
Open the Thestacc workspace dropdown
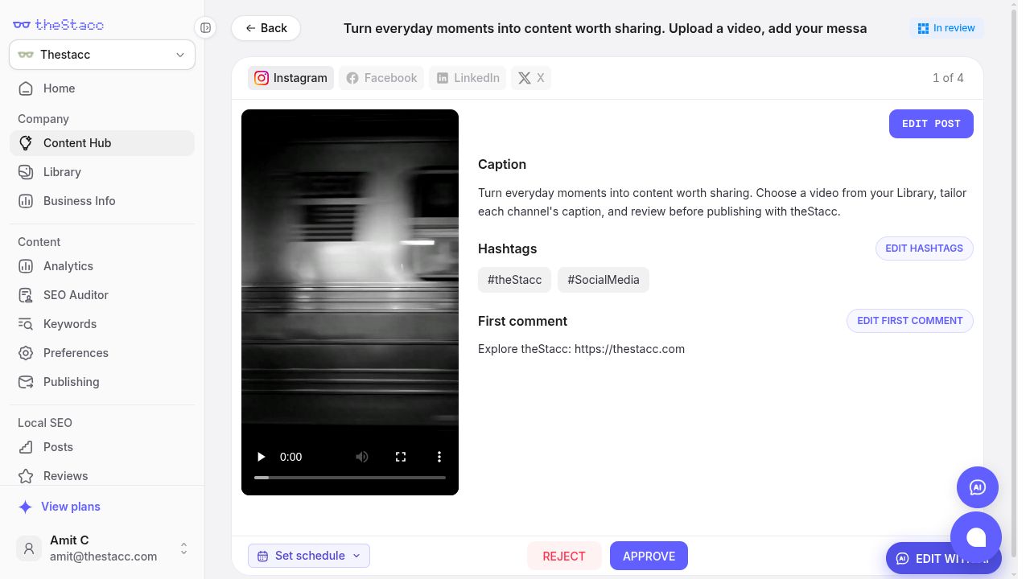pos(102,55)
